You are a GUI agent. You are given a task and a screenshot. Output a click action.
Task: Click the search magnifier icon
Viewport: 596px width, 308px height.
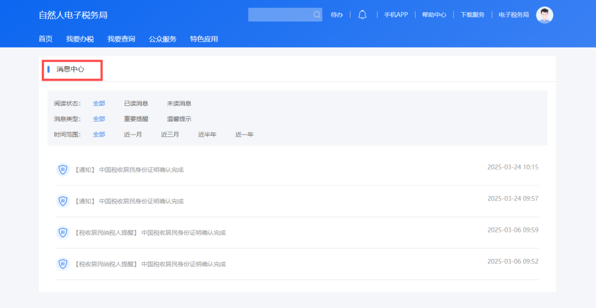317,15
